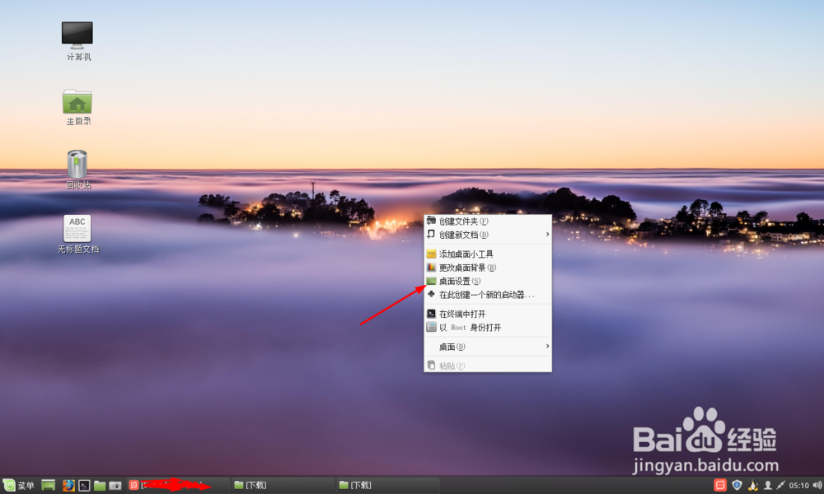Open the 主目录 home folder icon
Viewport: 824px width, 494px height.
coord(76,103)
